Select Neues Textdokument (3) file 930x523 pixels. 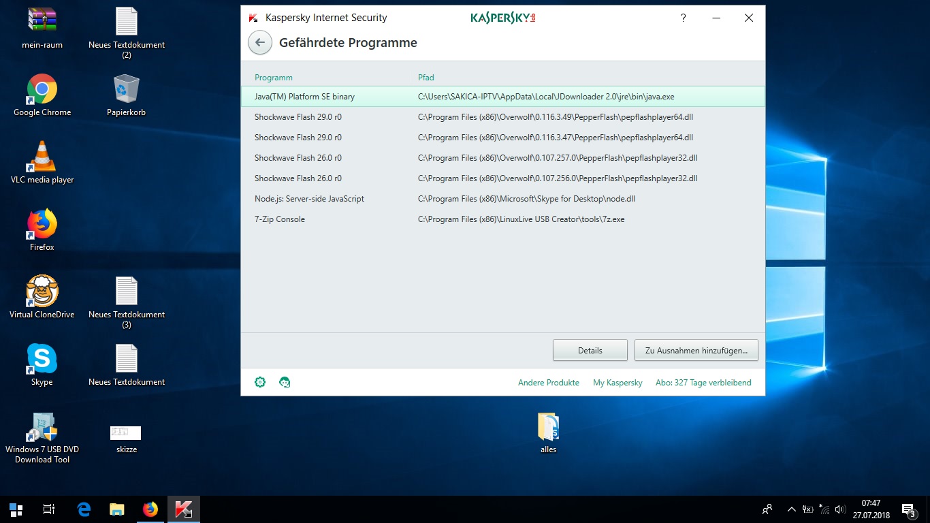click(127, 302)
